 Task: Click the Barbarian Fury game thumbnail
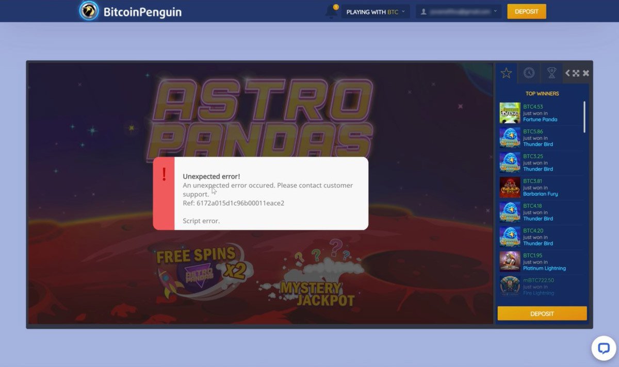coord(510,187)
